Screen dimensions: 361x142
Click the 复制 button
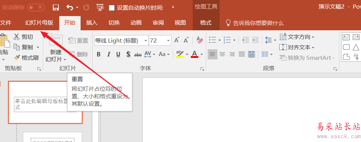(x=24, y=47)
